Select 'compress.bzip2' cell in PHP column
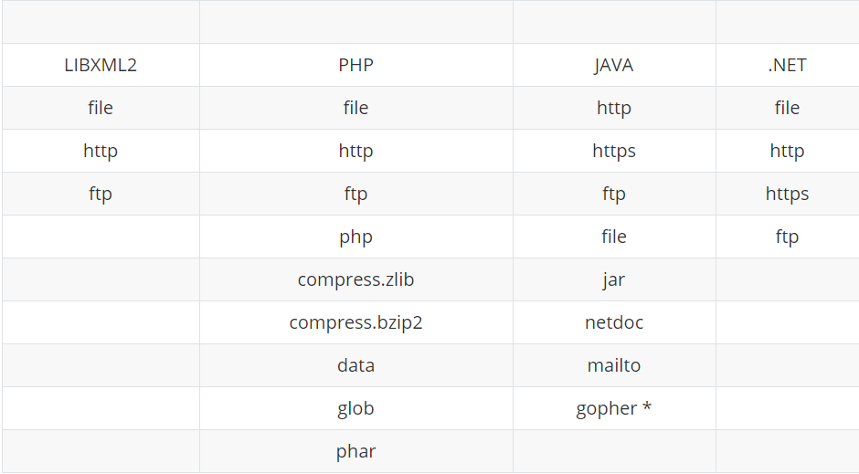The height and width of the screenshot is (474, 859). (x=355, y=322)
